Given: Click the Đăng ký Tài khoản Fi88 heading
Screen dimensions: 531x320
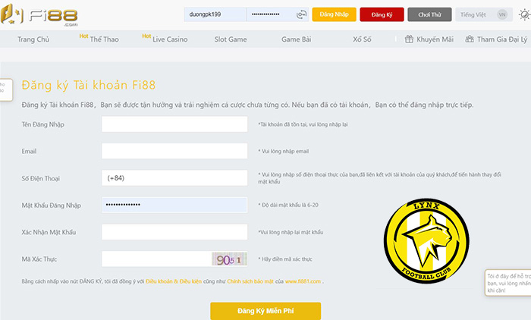Looking at the screenshot, I should (89, 85).
